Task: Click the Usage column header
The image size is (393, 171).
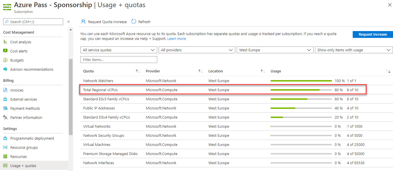Action: (276, 71)
